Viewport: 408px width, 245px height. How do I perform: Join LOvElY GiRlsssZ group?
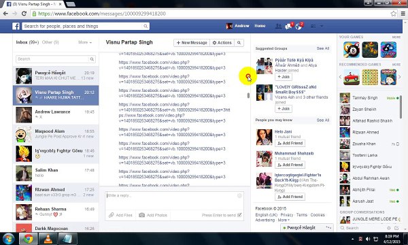coord(284,109)
